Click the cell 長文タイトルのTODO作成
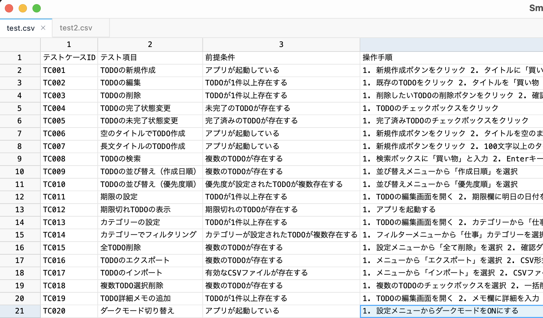The height and width of the screenshot is (318, 543). tap(150, 147)
